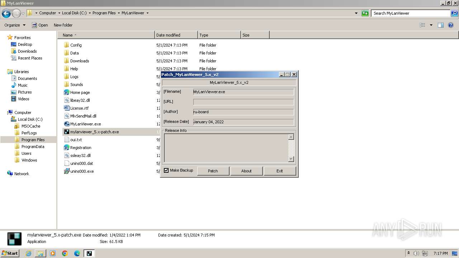Click the Patch button
Viewport: 459px width, 258px height.
point(213,171)
